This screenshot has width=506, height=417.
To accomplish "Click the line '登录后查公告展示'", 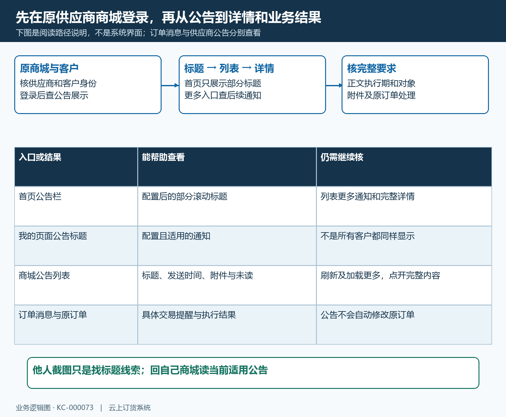I will pyautogui.click(x=54, y=95).
